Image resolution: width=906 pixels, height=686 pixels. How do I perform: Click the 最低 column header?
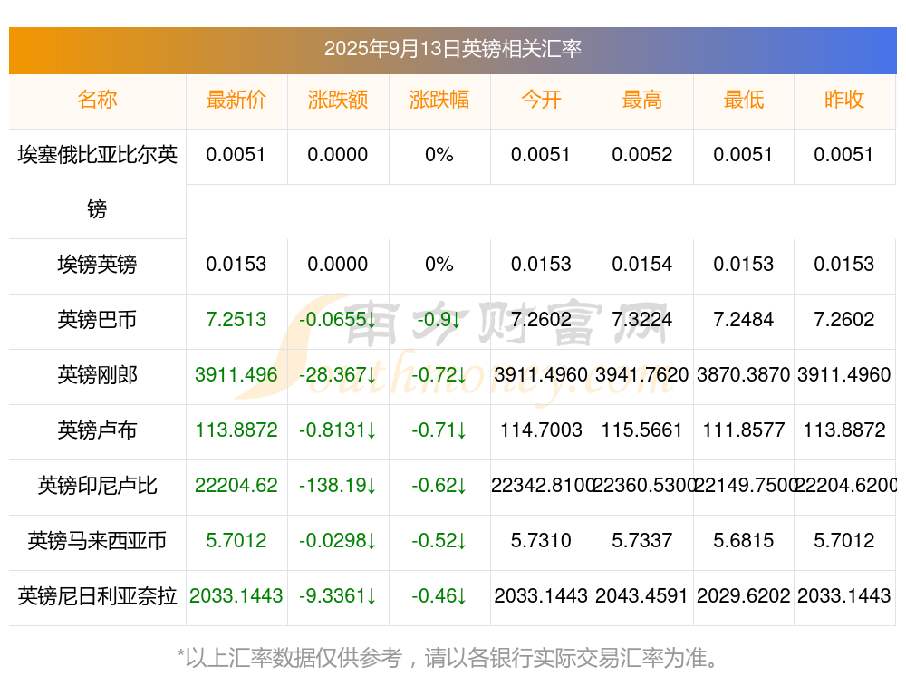pos(744,100)
